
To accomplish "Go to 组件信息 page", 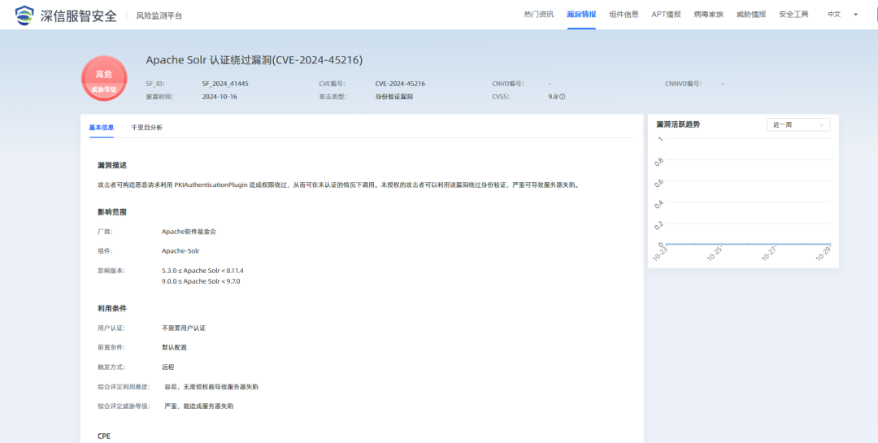I will point(624,15).
